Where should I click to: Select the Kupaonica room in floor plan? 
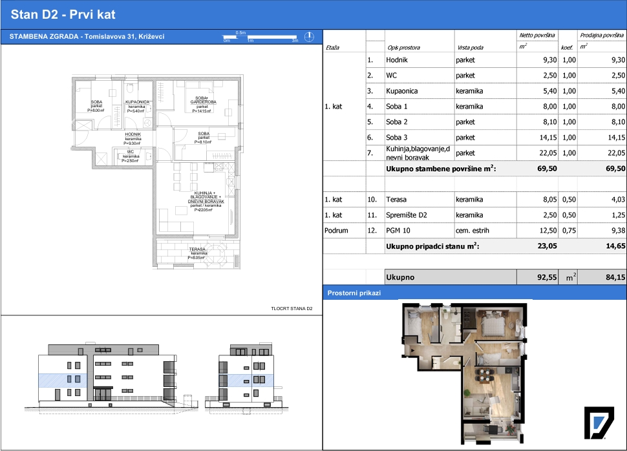[x=138, y=105]
